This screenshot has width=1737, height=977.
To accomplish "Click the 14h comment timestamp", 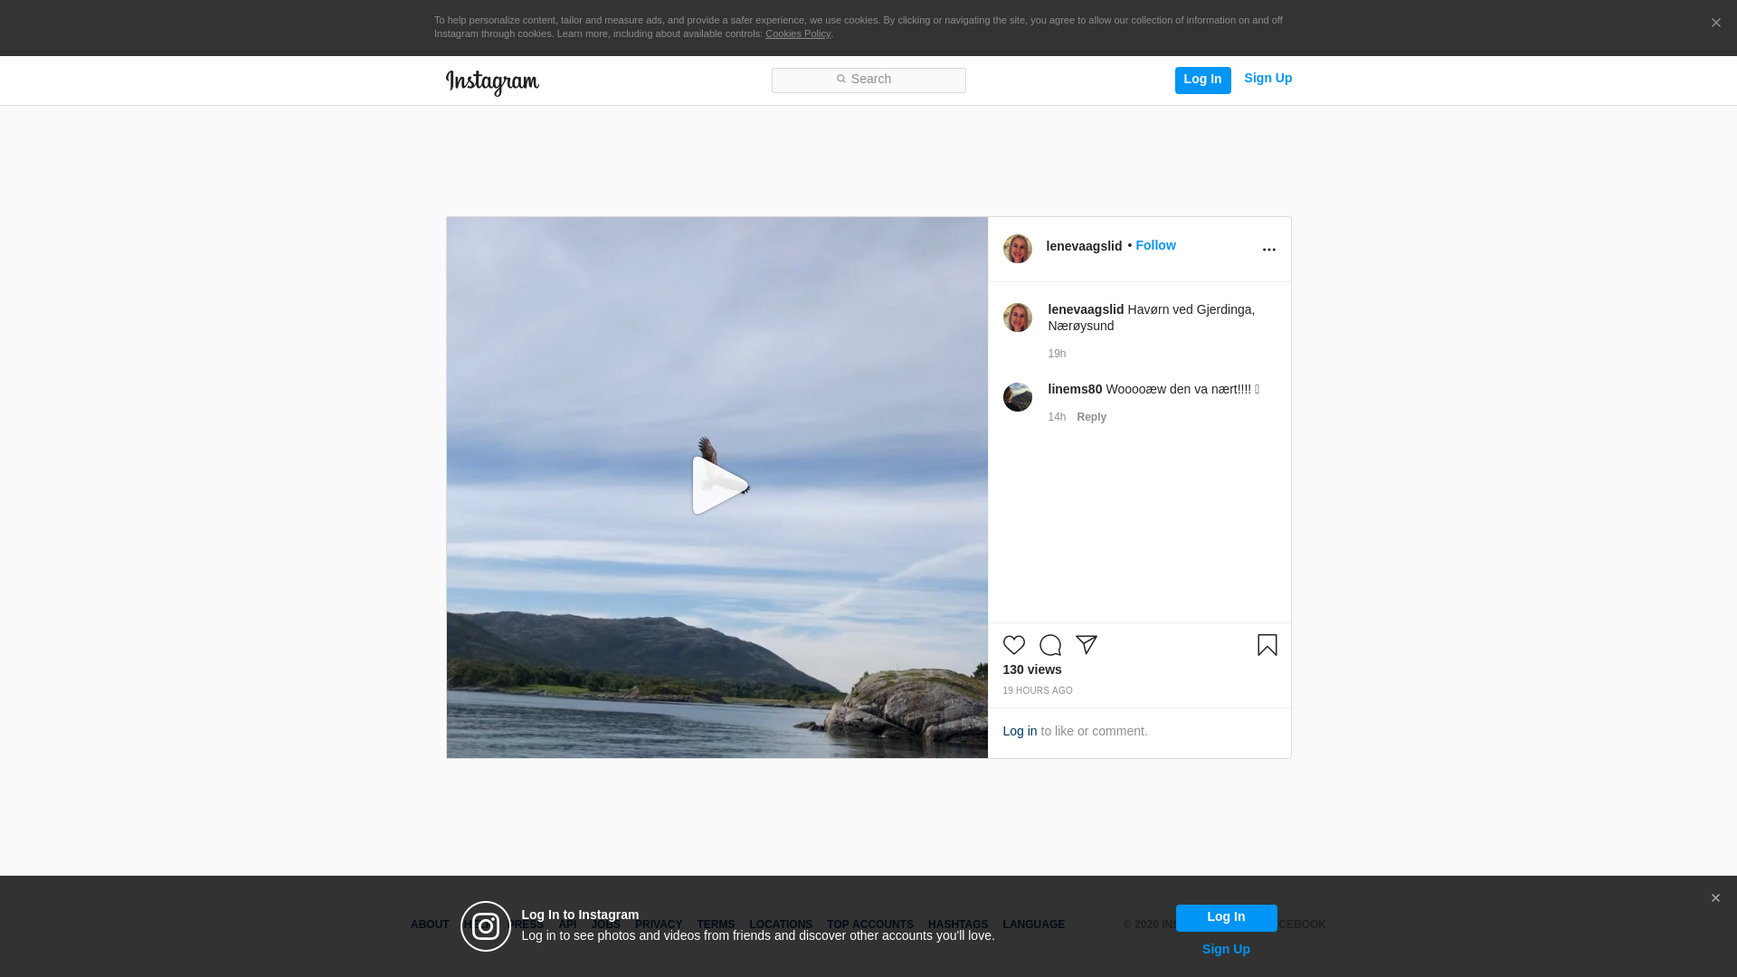I will pos(1057,417).
